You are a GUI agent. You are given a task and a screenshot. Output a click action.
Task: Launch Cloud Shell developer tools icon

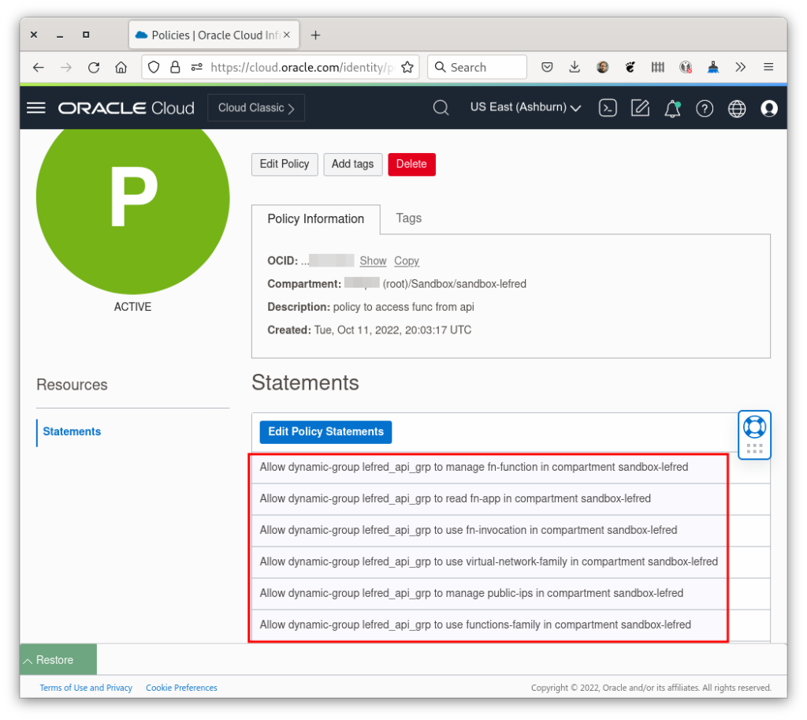click(x=608, y=107)
